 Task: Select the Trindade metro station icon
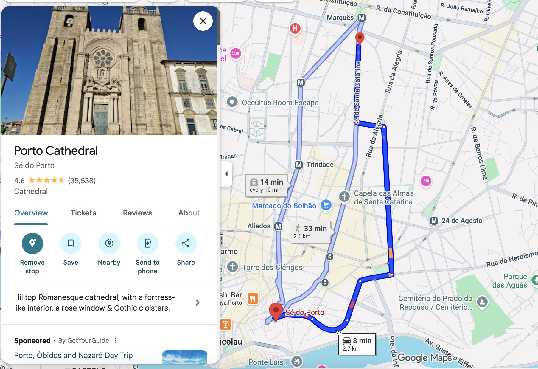tap(299, 165)
